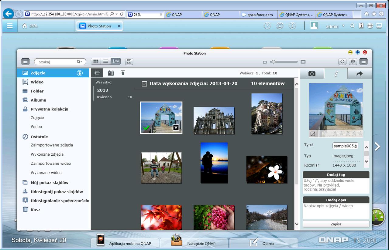Expand the Szukaj search options arrow
Screen dimensions: 389x250
click(x=80, y=62)
